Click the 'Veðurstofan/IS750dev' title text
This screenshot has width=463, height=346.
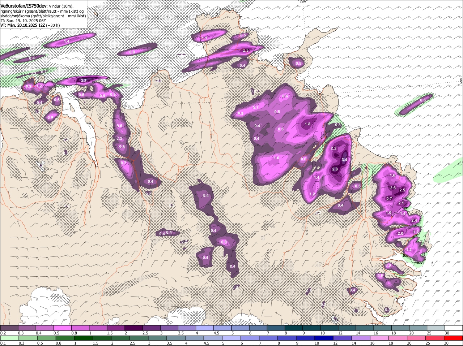pos(24,6)
